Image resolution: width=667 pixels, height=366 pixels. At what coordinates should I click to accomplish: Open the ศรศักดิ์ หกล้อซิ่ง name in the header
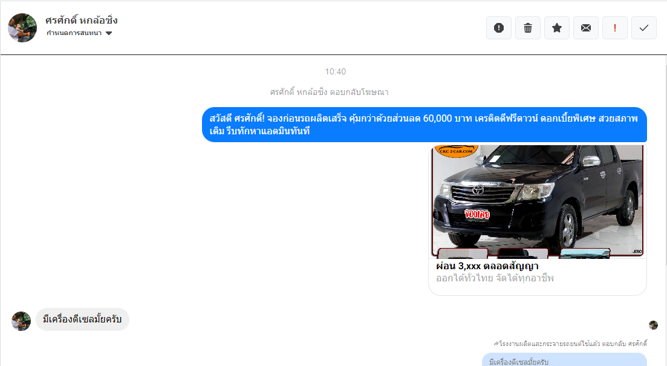tap(81, 21)
